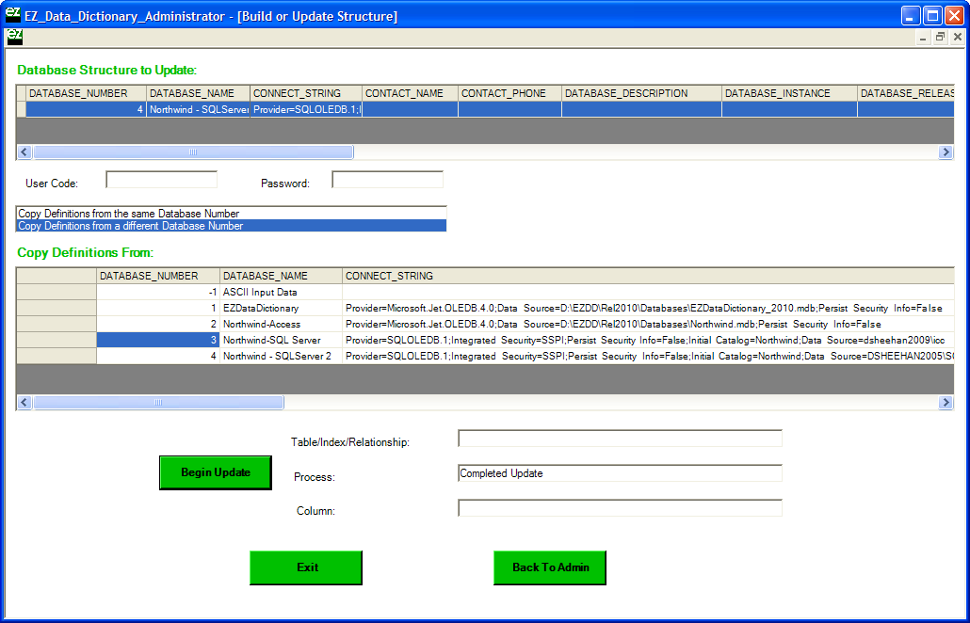Viewport: 970px width, 623px height.
Task: Focus the Password text box
Action: tap(387, 180)
